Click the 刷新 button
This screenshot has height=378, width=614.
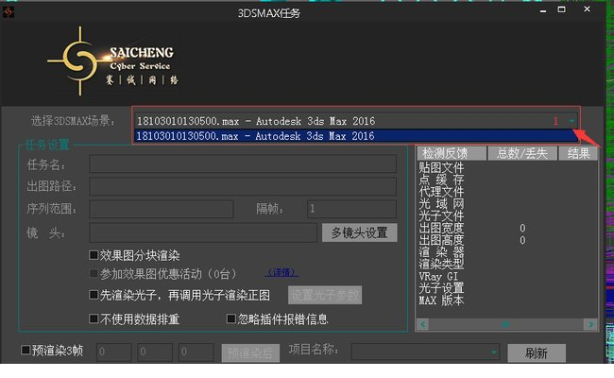(537, 353)
